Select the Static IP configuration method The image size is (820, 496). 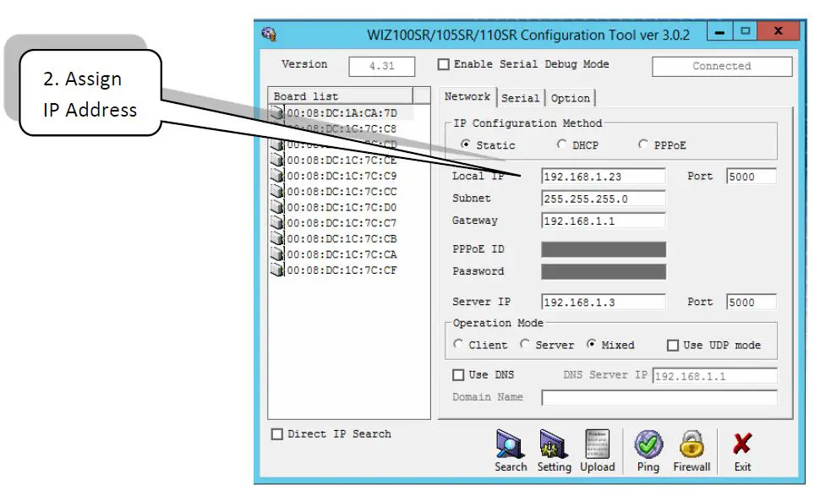[466, 144]
